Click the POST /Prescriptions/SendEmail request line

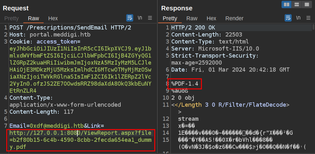[x=70, y=28]
